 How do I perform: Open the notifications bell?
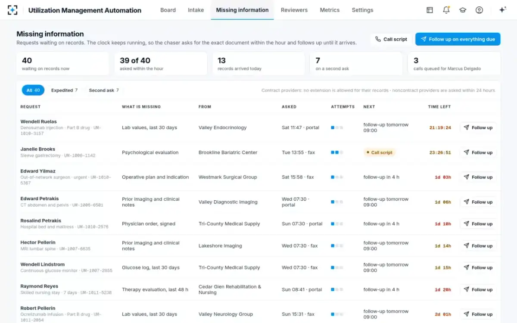tap(446, 10)
